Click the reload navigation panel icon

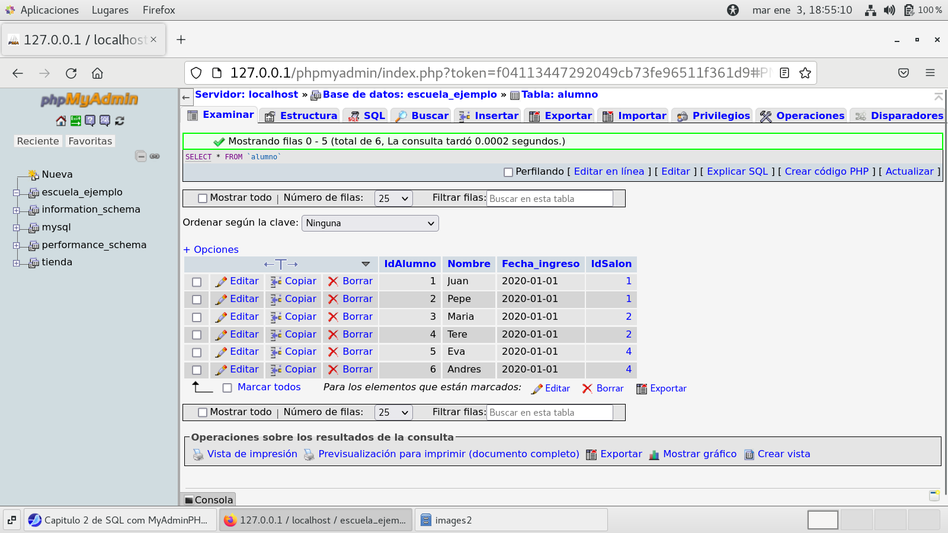click(x=120, y=121)
